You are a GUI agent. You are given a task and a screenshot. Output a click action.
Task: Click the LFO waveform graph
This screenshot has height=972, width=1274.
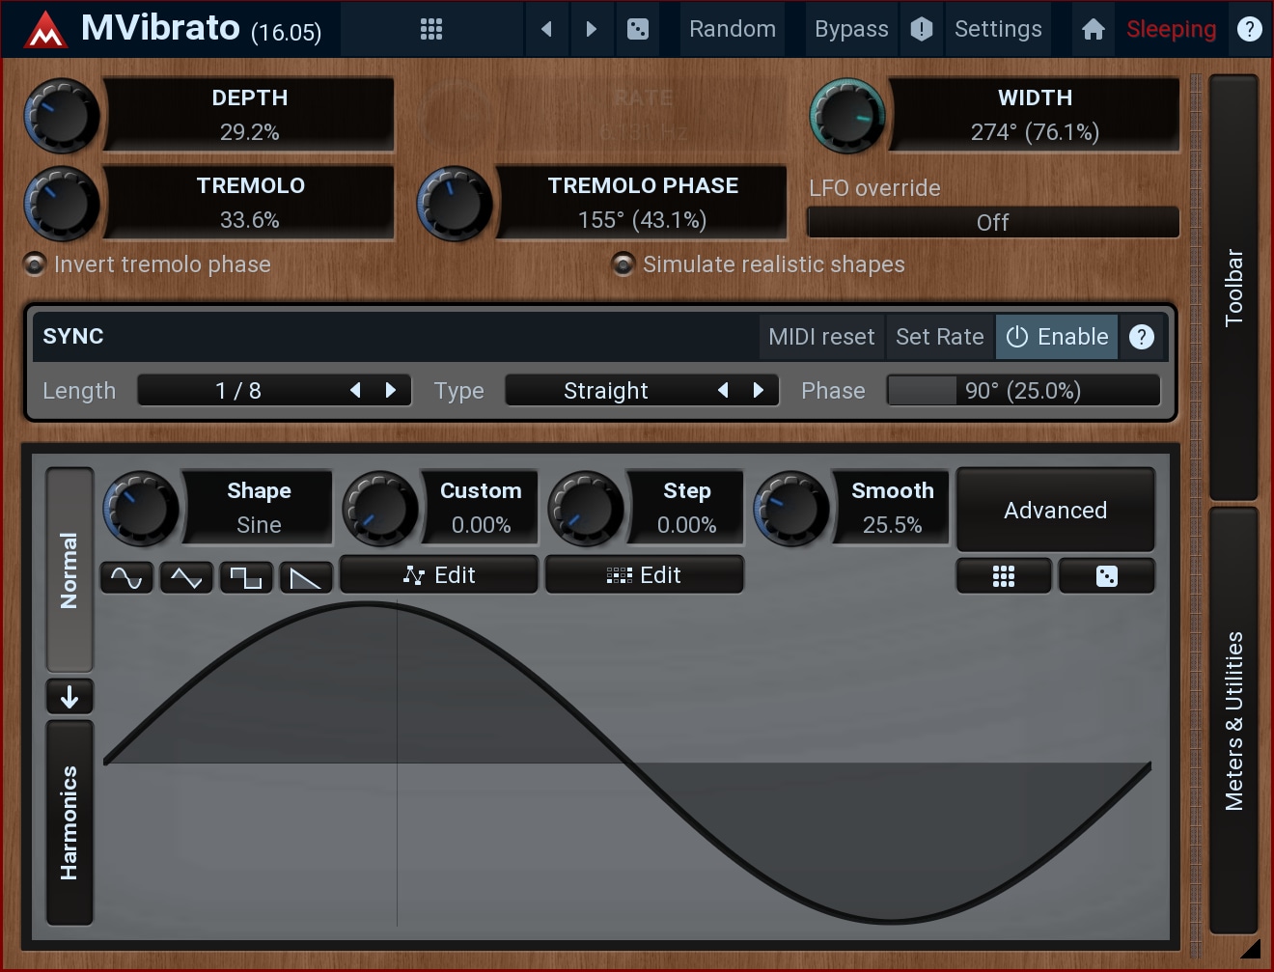coord(627,763)
